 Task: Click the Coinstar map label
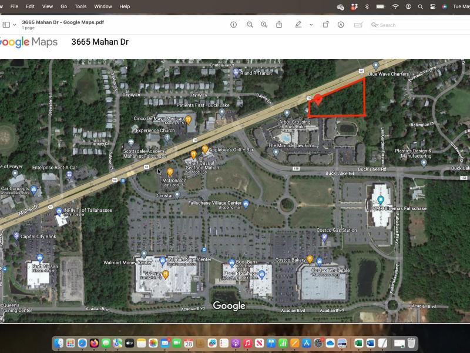(164, 195)
